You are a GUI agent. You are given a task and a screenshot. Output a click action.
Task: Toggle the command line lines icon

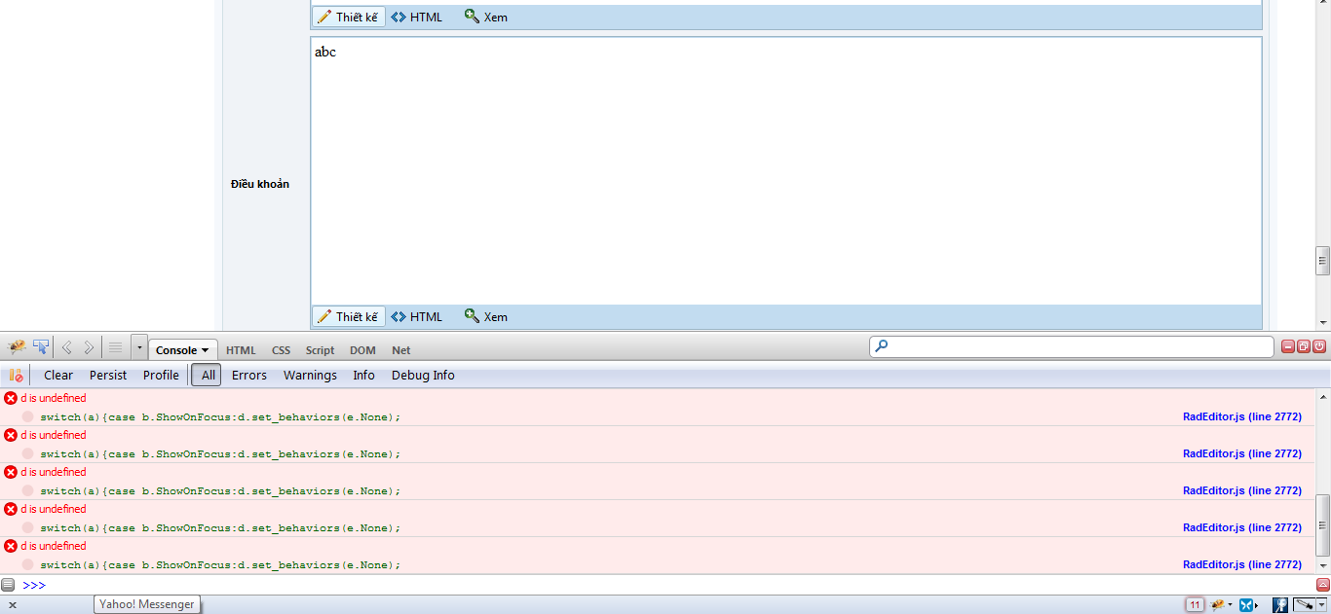click(x=115, y=347)
